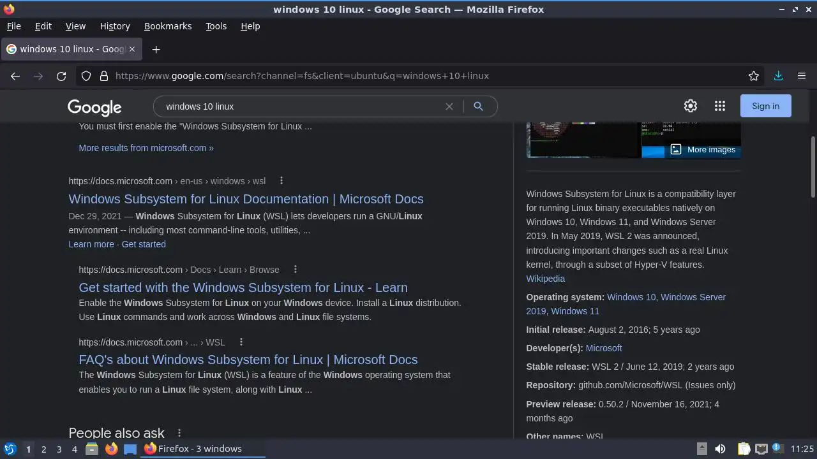Click the Sign in button
The image size is (817, 459).
tap(765, 106)
